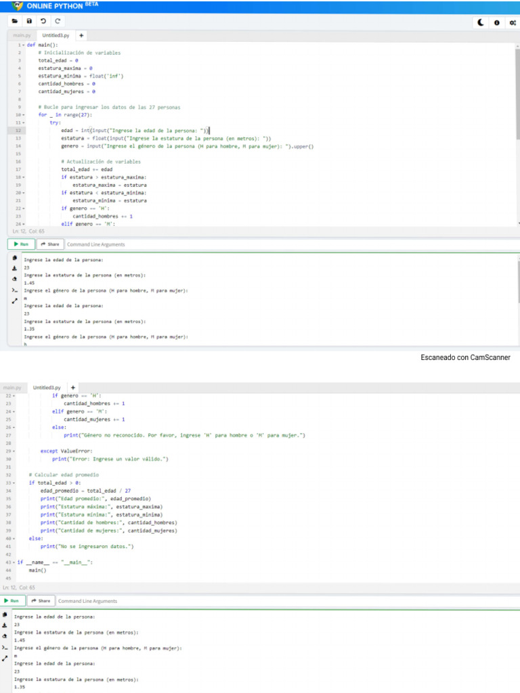Fold the __main__ check at line 43
The image size is (520, 693).
(x=14, y=562)
